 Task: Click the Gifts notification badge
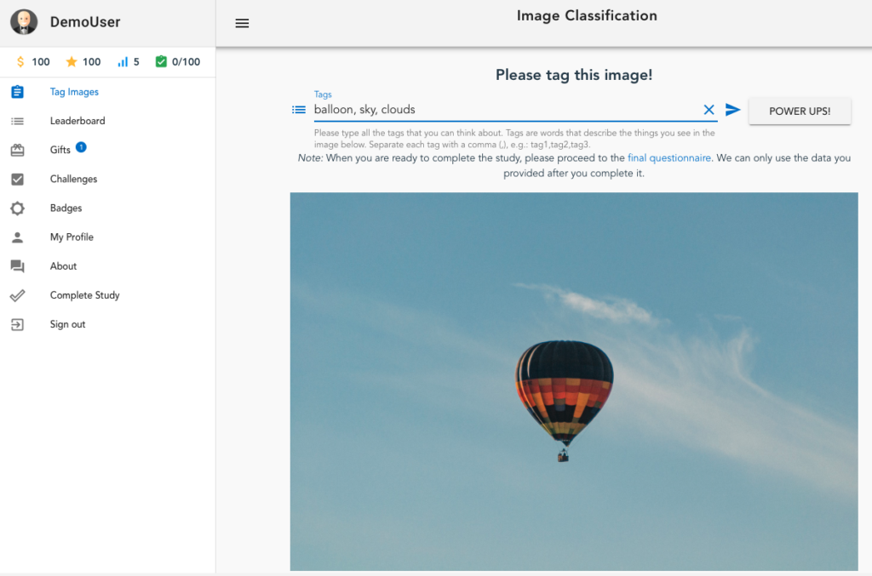click(81, 147)
